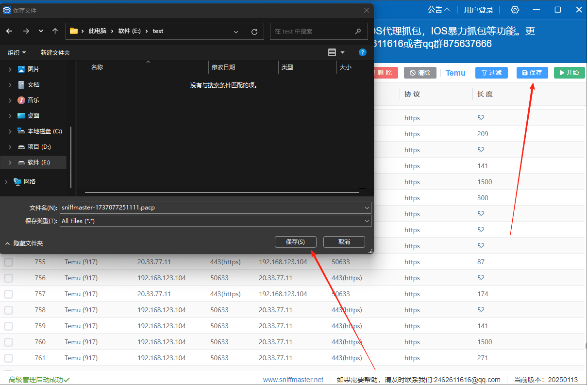Image resolution: width=587 pixels, height=385 pixels.
Task: Click the 清除 button
Action: tap(420, 73)
